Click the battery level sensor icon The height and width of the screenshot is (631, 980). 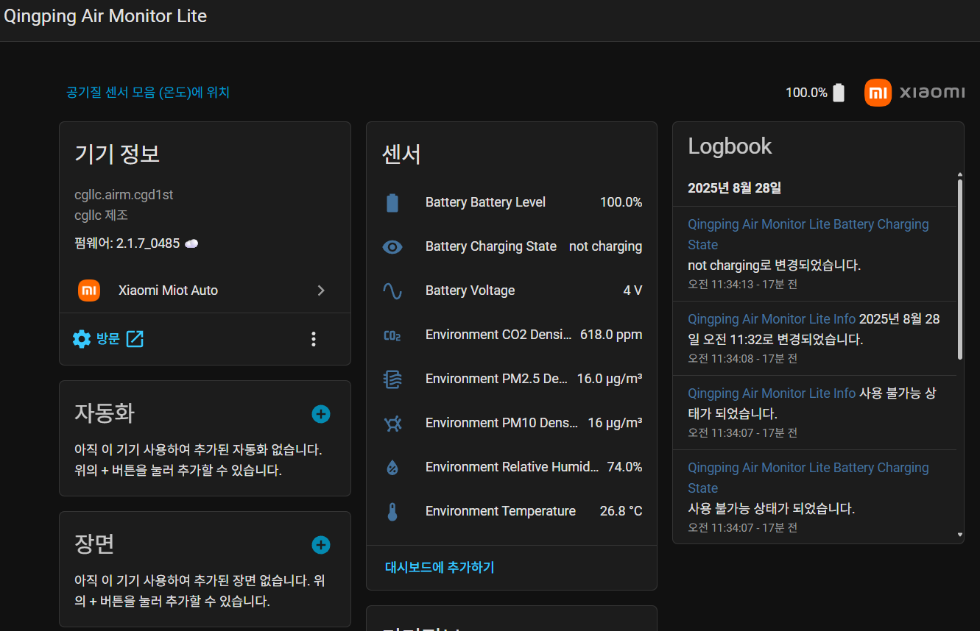pos(392,203)
